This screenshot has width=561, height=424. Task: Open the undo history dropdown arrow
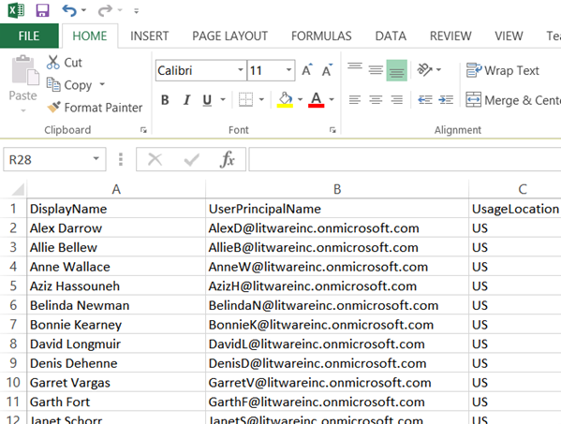[83, 10]
